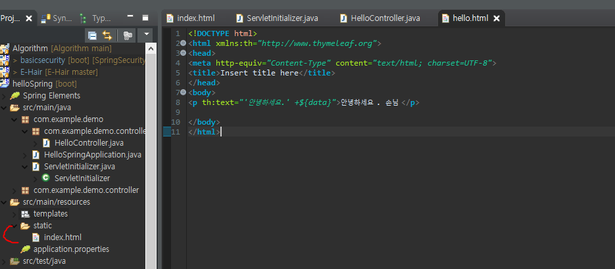Click the HelloController.java file icon in tree
This screenshot has width=615, height=269.
tap(46, 143)
